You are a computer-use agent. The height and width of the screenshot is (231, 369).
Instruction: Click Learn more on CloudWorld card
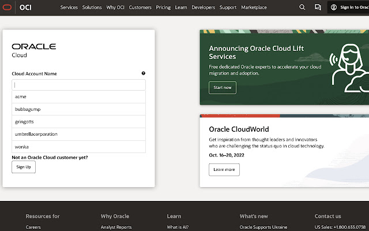click(224, 169)
